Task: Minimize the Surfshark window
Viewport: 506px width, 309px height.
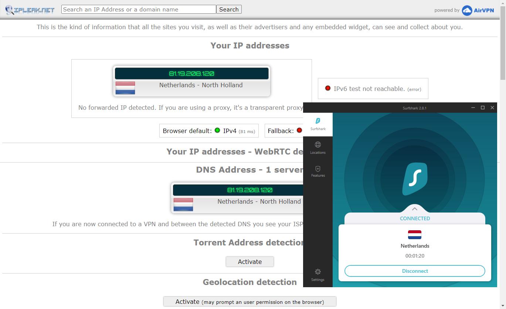Action: click(473, 108)
